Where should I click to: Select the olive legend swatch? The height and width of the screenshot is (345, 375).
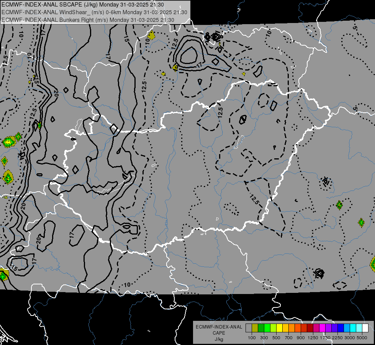[255, 328]
